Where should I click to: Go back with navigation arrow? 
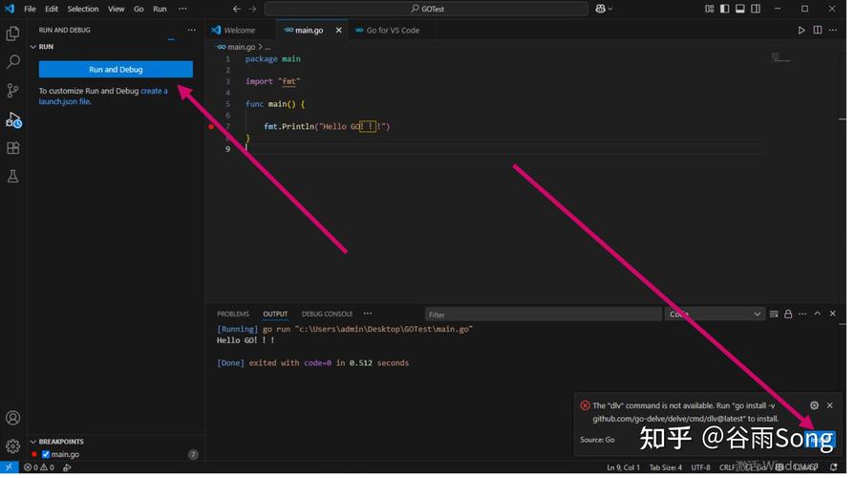point(236,9)
